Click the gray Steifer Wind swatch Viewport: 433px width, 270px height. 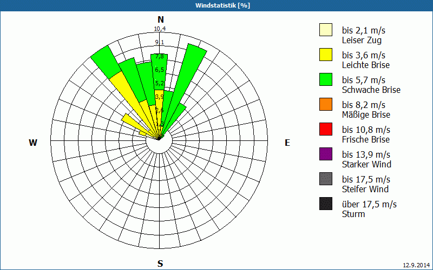click(x=326, y=179)
